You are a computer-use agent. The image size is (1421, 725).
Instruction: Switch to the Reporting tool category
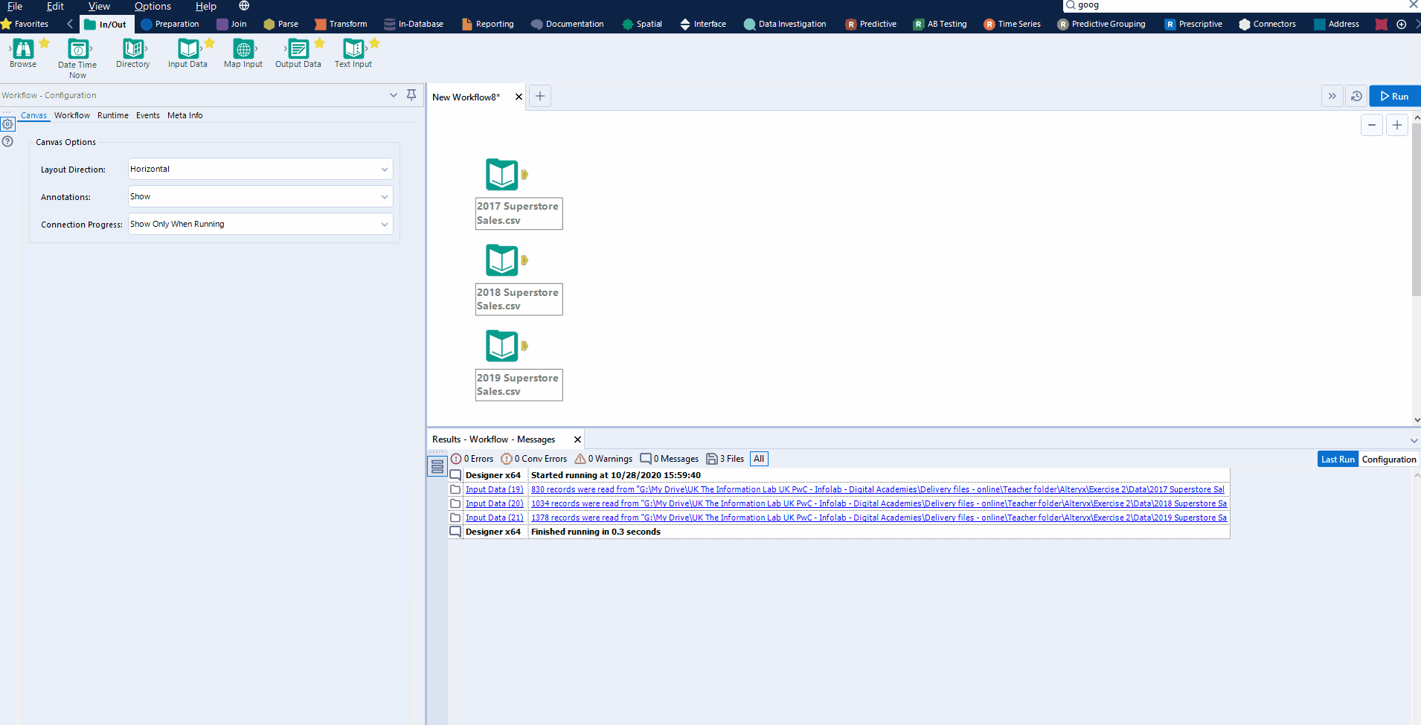487,24
